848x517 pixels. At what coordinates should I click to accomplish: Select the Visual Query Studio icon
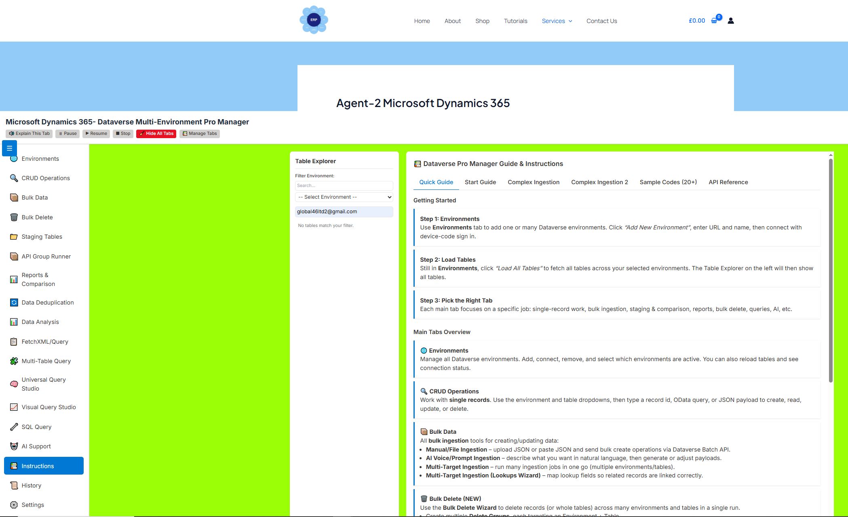(13, 407)
